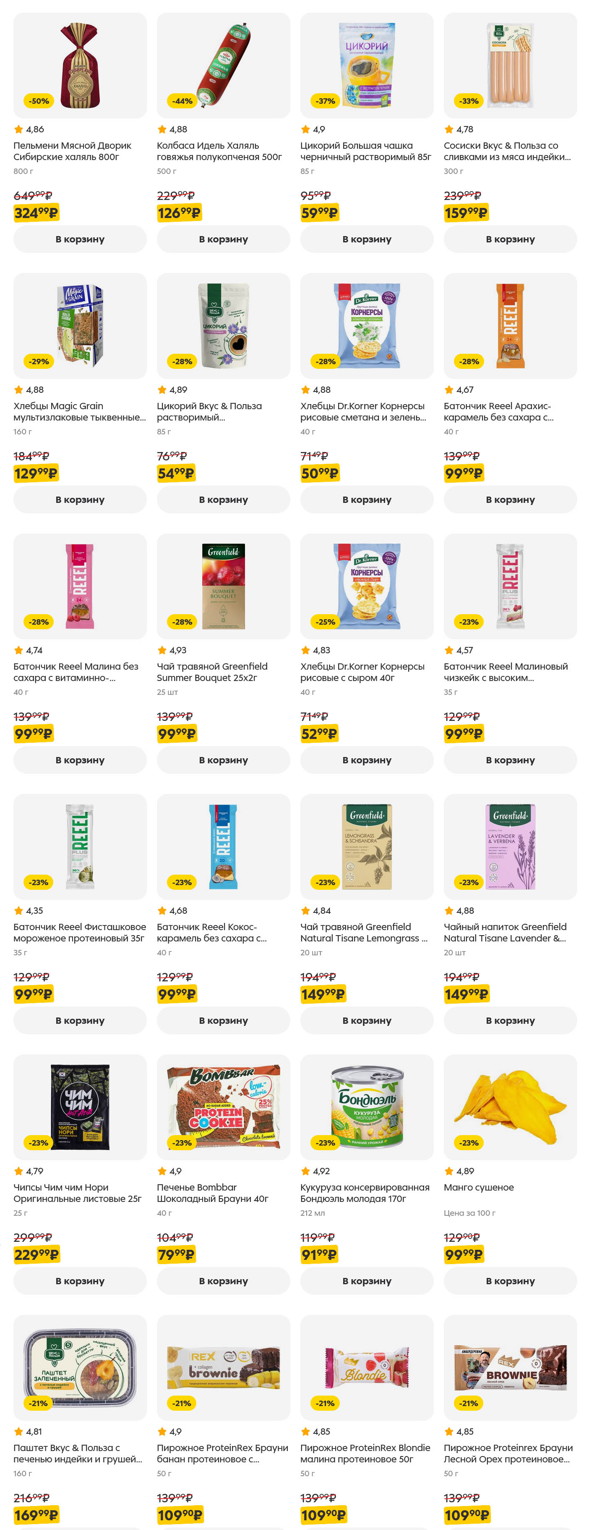
Task: Open the Батончик Reeel Арахис-карамель title link
Action: (x=498, y=412)
